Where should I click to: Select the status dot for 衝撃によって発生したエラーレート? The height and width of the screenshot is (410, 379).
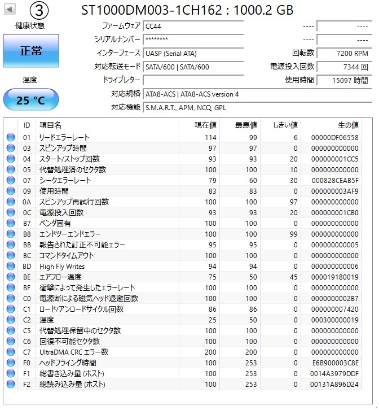11,287
